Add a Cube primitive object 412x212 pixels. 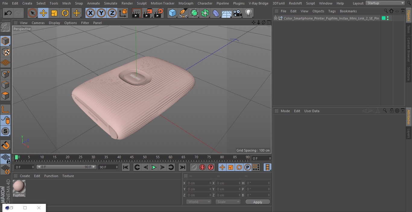click(x=172, y=13)
